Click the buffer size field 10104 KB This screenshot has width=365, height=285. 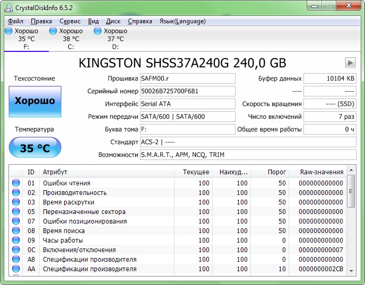(x=330, y=78)
